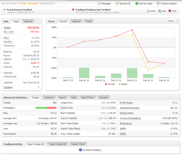Click the green Track Record Verified checkmark

click(x=5, y=10)
